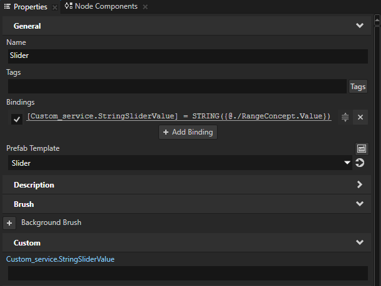Switch to the Properties tab
The width and height of the screenshot is (381, 286).
coord(31,7)
